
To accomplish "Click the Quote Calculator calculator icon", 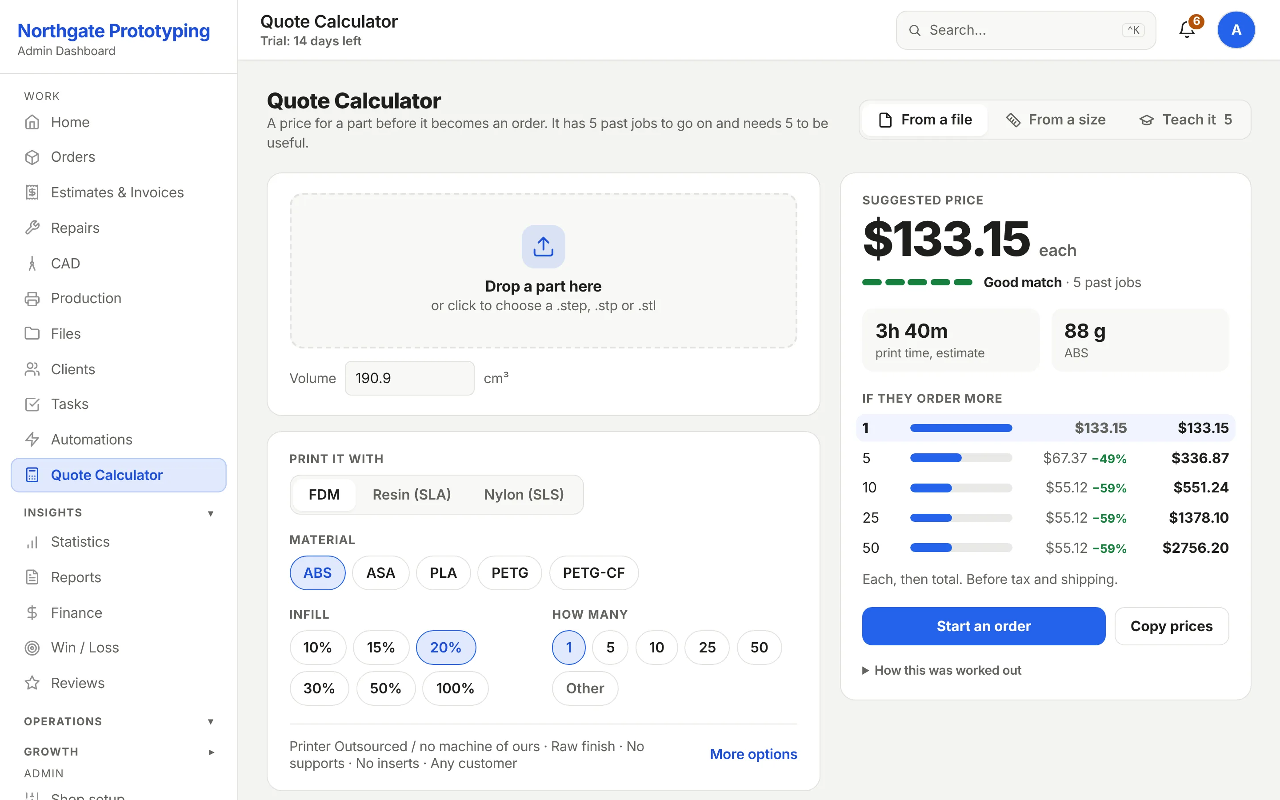I will [32, 475].
